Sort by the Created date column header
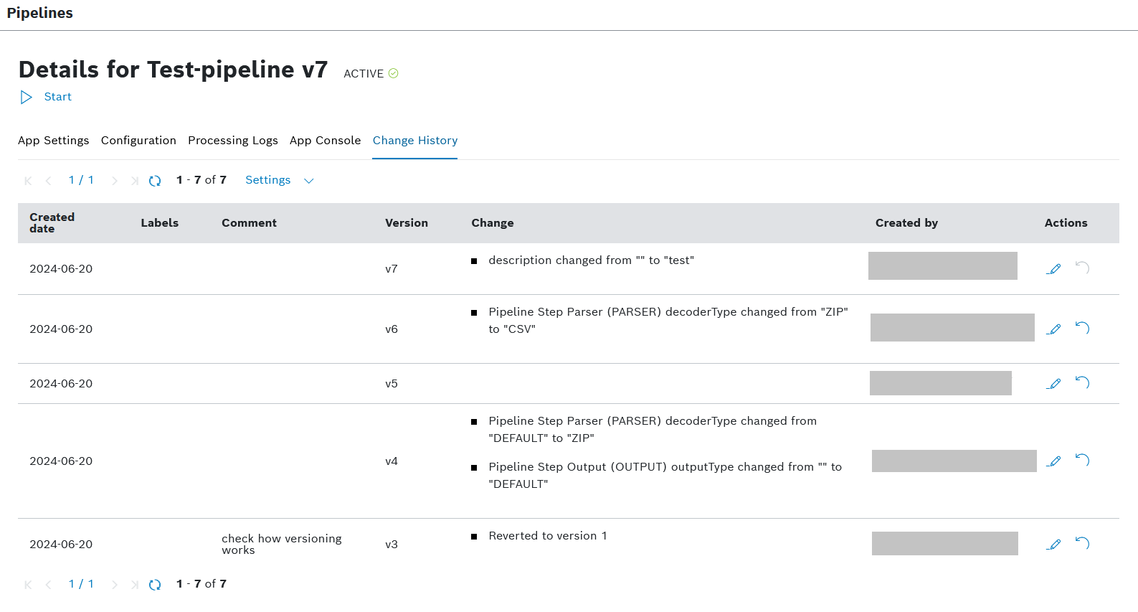 [x=52, y=223]
